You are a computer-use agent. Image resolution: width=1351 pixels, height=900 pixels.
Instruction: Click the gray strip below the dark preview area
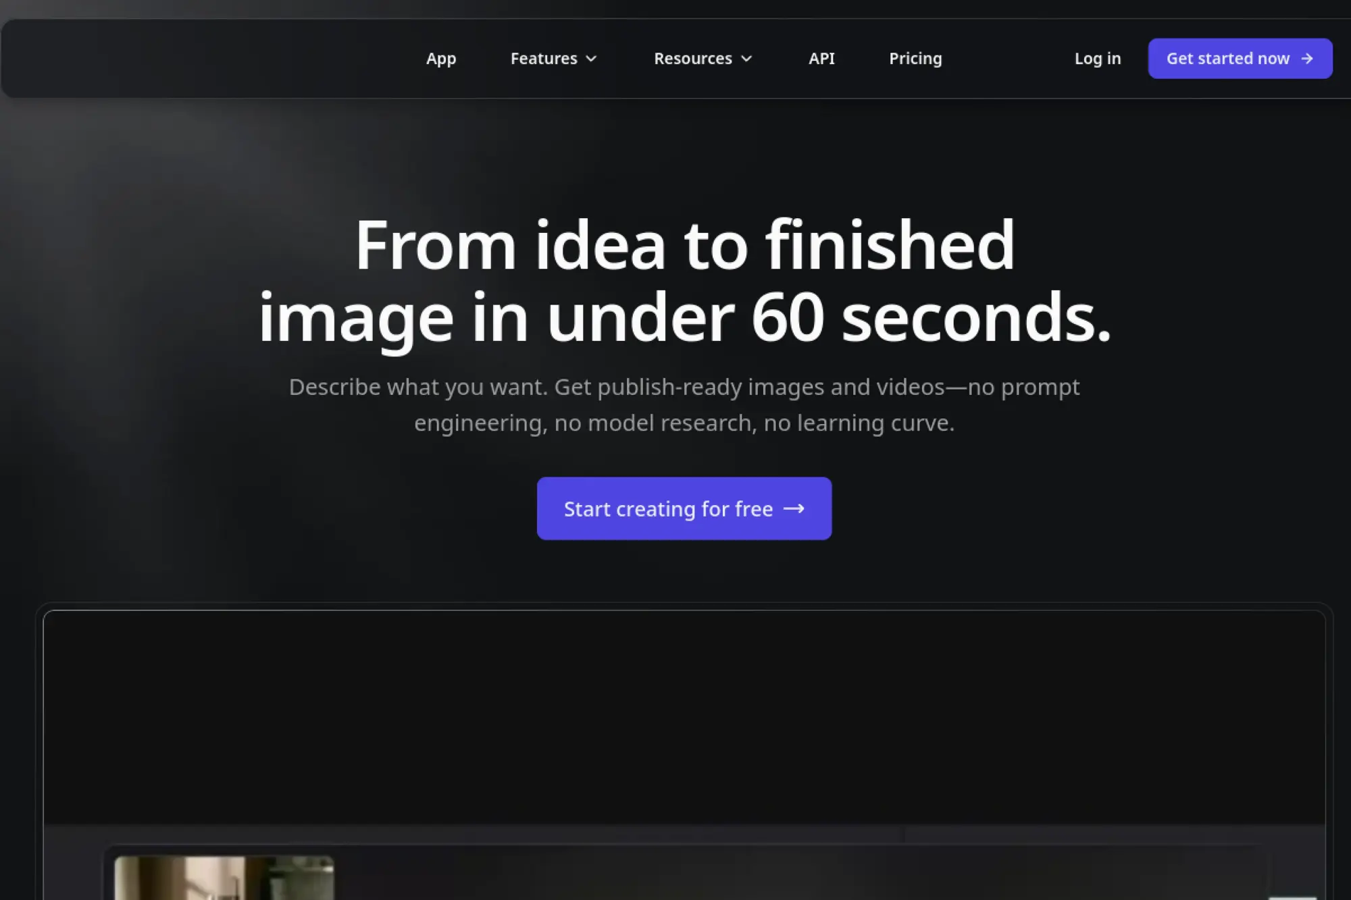click(x=684, y=832)
